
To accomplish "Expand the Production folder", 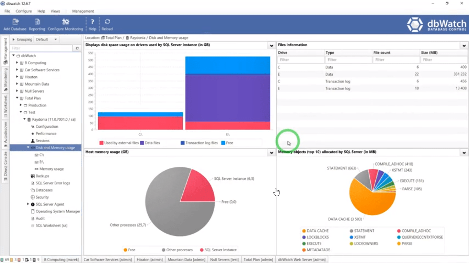I will 21,105.
